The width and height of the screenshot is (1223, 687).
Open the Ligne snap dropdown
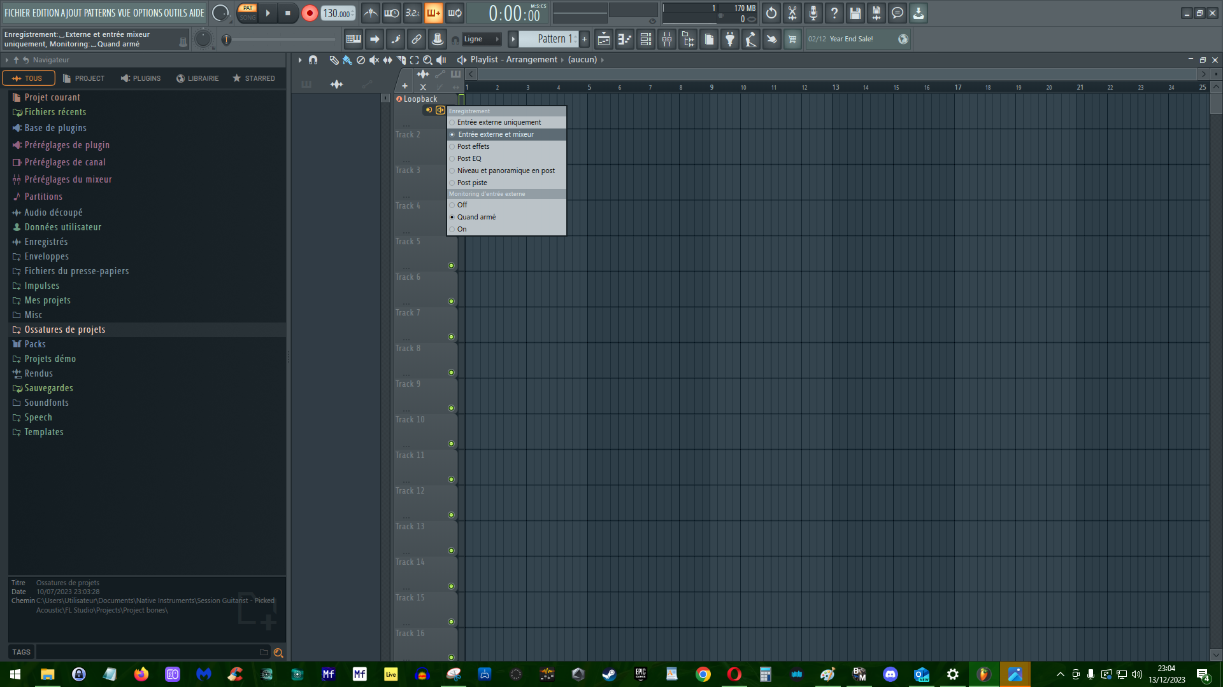[x=482, y=39]
